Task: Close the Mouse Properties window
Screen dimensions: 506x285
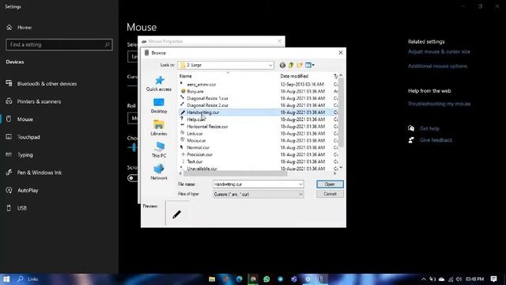Action: 279,41
